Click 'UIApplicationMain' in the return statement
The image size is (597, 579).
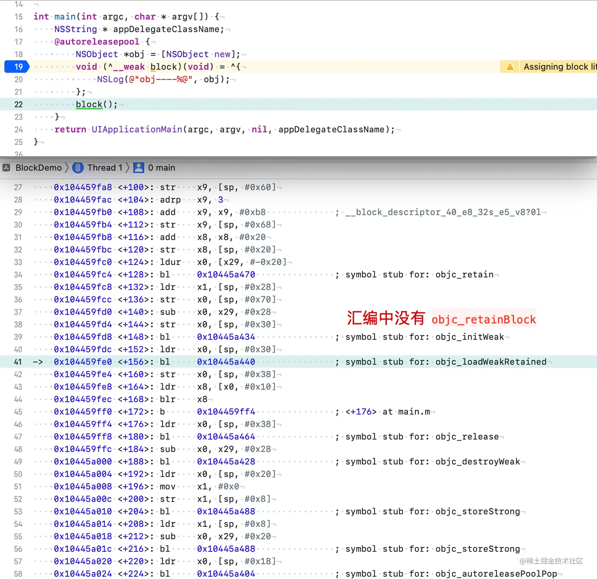click(x=137, y=129)
